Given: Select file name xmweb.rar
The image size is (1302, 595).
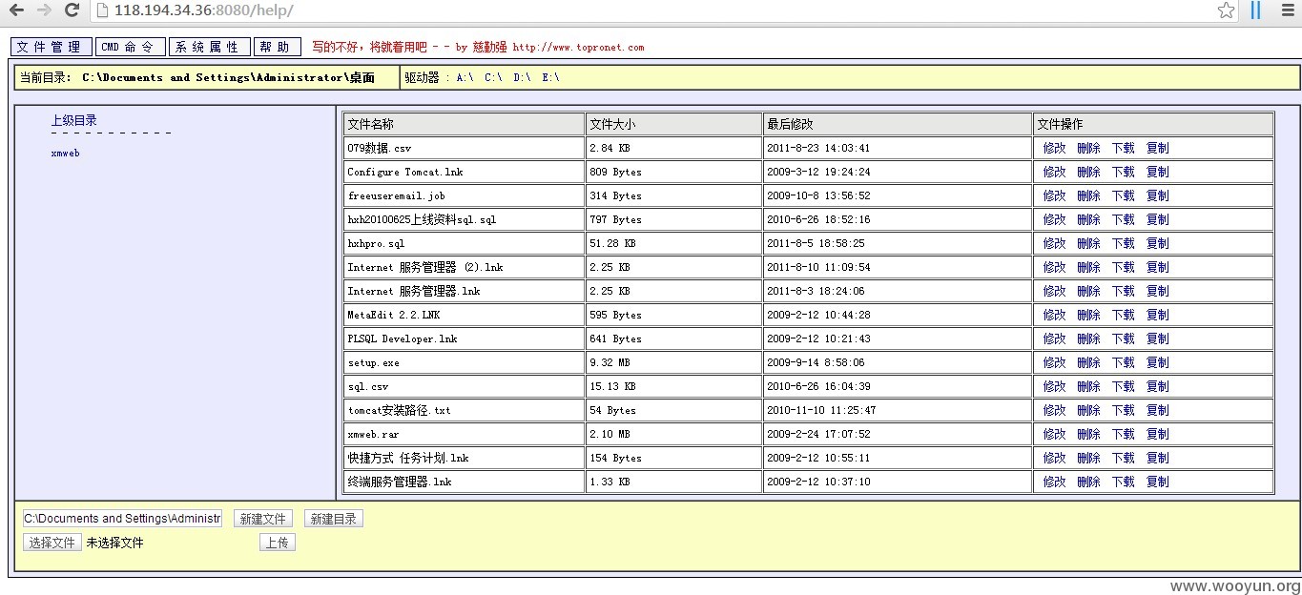Looking at the screenshot, I should tap(374, 434).
